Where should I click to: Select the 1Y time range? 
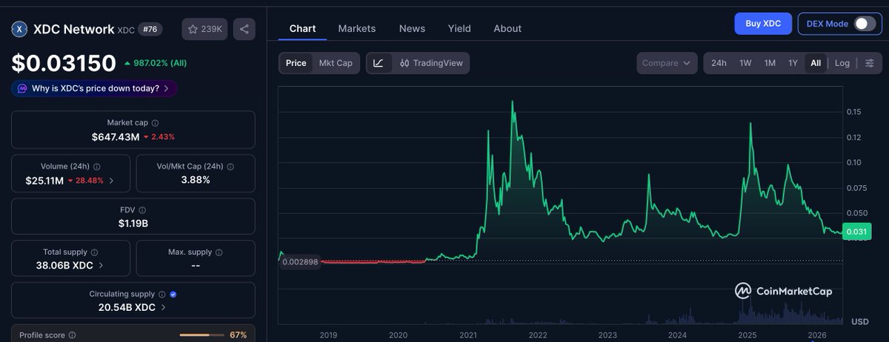point(793,63)
